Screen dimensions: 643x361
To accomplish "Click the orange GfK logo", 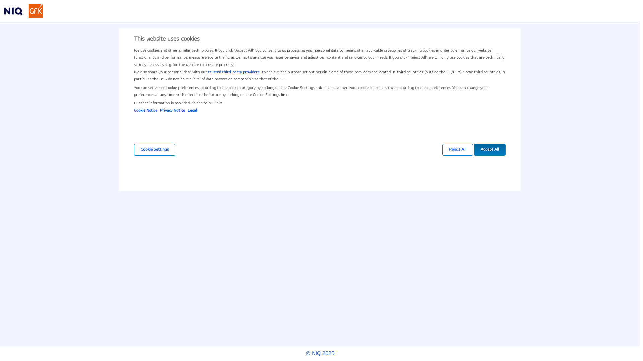I will tap(36, 11).
